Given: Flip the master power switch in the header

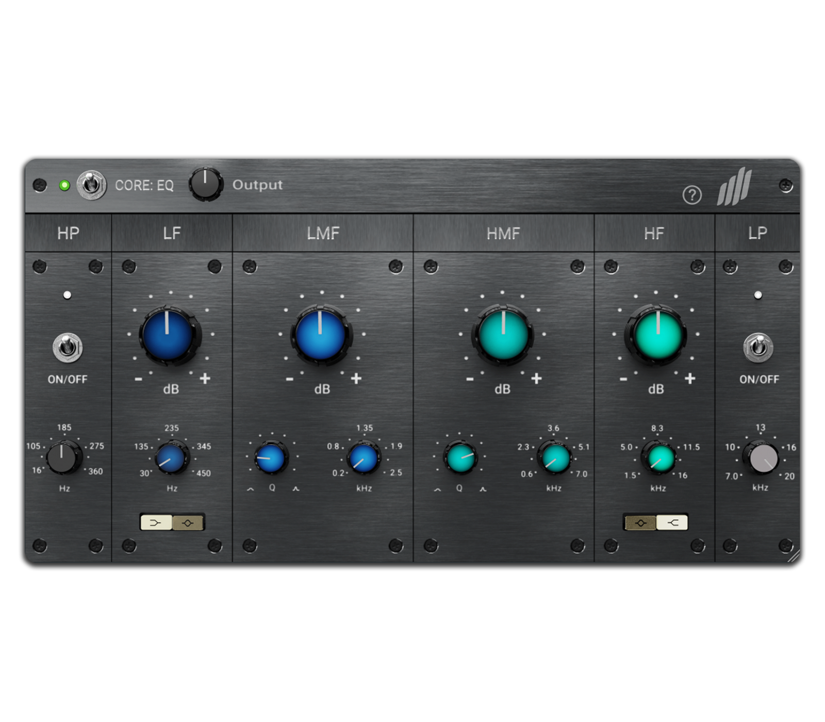Looking at the screenshot, I should click(91, 184).
